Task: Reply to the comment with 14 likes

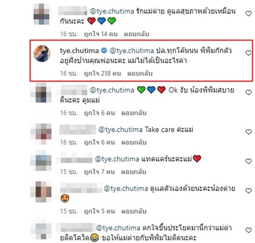Action: point(137,34)
